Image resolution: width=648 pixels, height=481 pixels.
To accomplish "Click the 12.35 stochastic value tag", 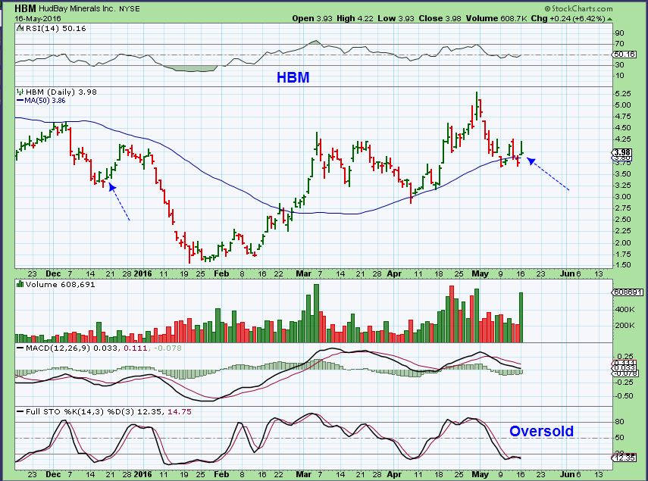I will 624,458.
